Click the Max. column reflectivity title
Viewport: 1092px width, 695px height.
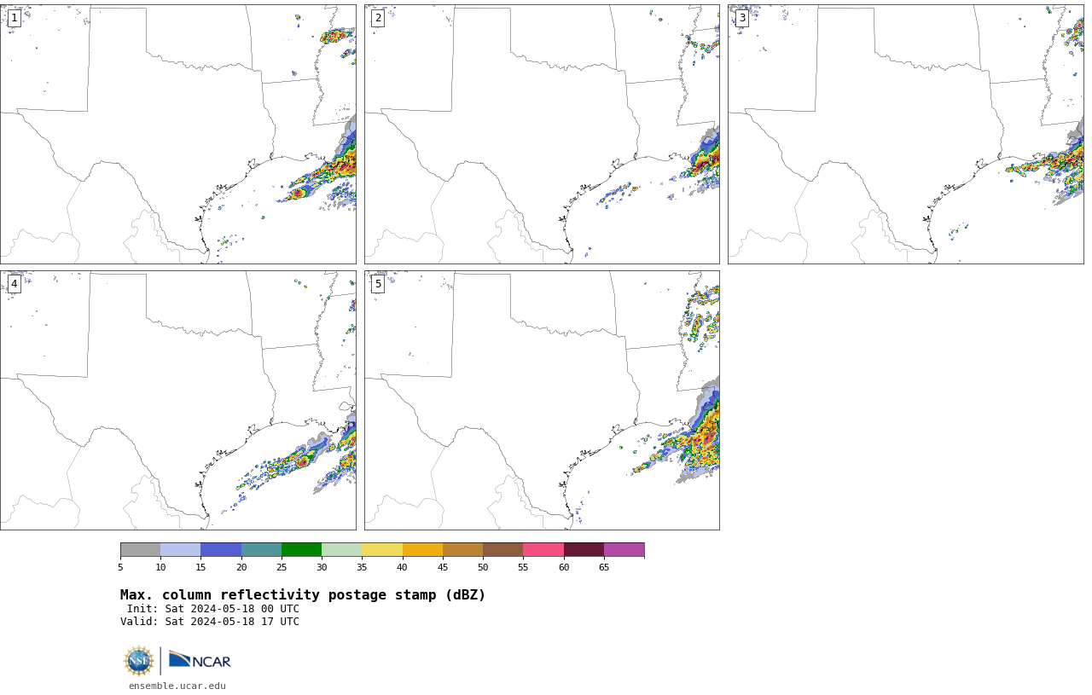click(x=303, y=595)
